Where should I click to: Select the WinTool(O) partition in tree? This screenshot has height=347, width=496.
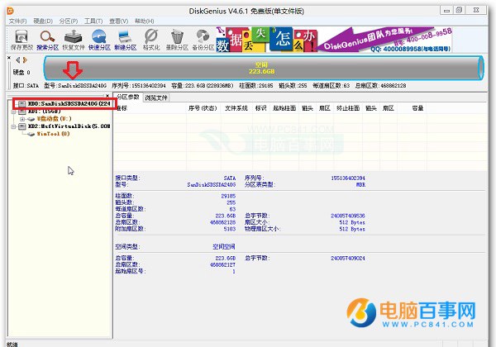coord(51,133)
